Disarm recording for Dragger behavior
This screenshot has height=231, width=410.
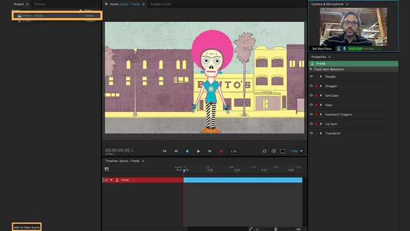point(316,86)
